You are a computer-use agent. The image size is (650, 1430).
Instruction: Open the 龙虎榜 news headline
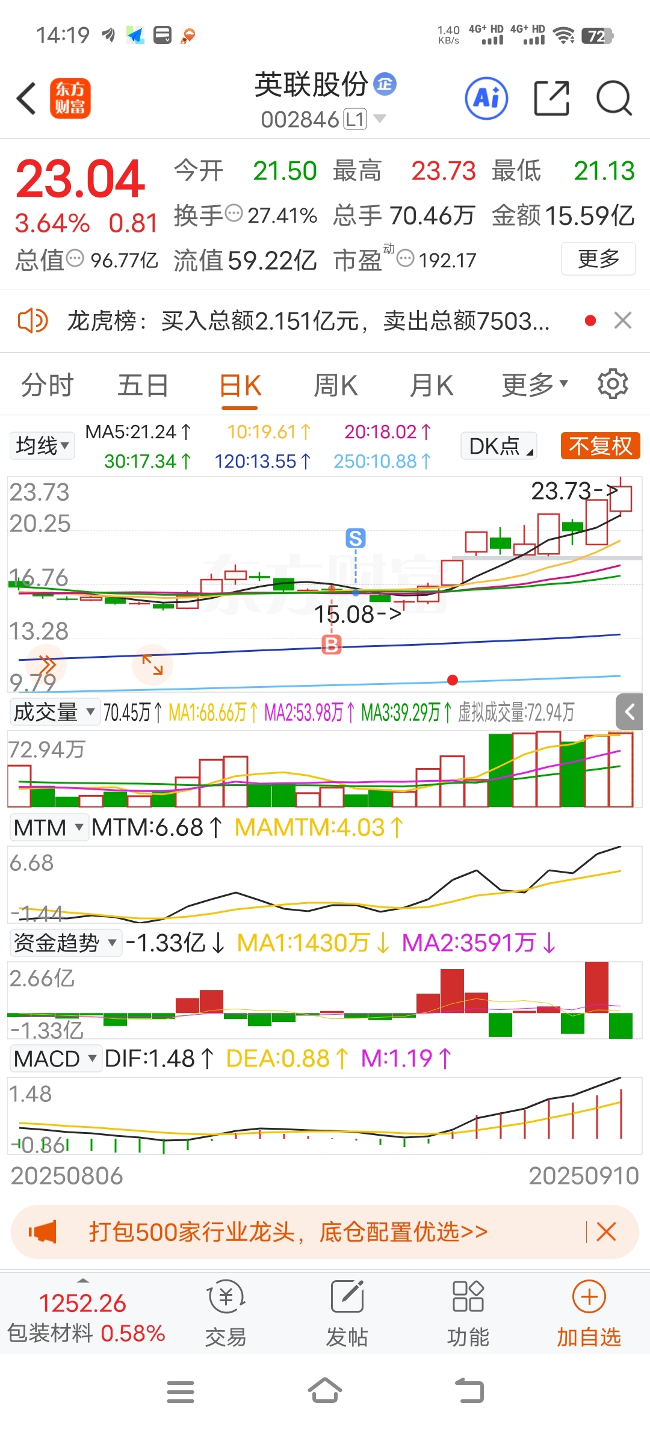coord(308,320)
